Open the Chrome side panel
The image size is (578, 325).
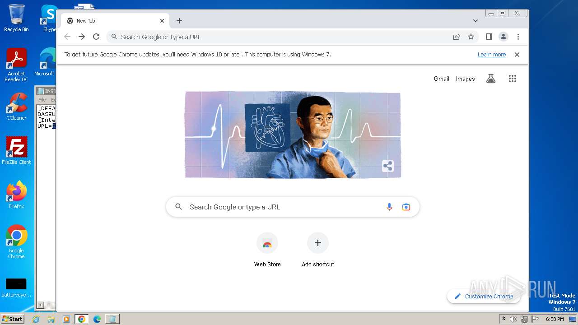489,37
